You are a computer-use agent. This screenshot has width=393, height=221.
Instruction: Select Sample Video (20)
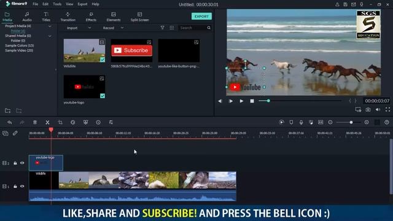coord(19,50)
